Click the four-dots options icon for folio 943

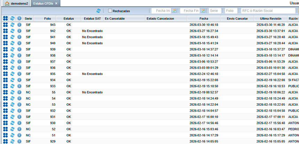[x=5, y=25]
